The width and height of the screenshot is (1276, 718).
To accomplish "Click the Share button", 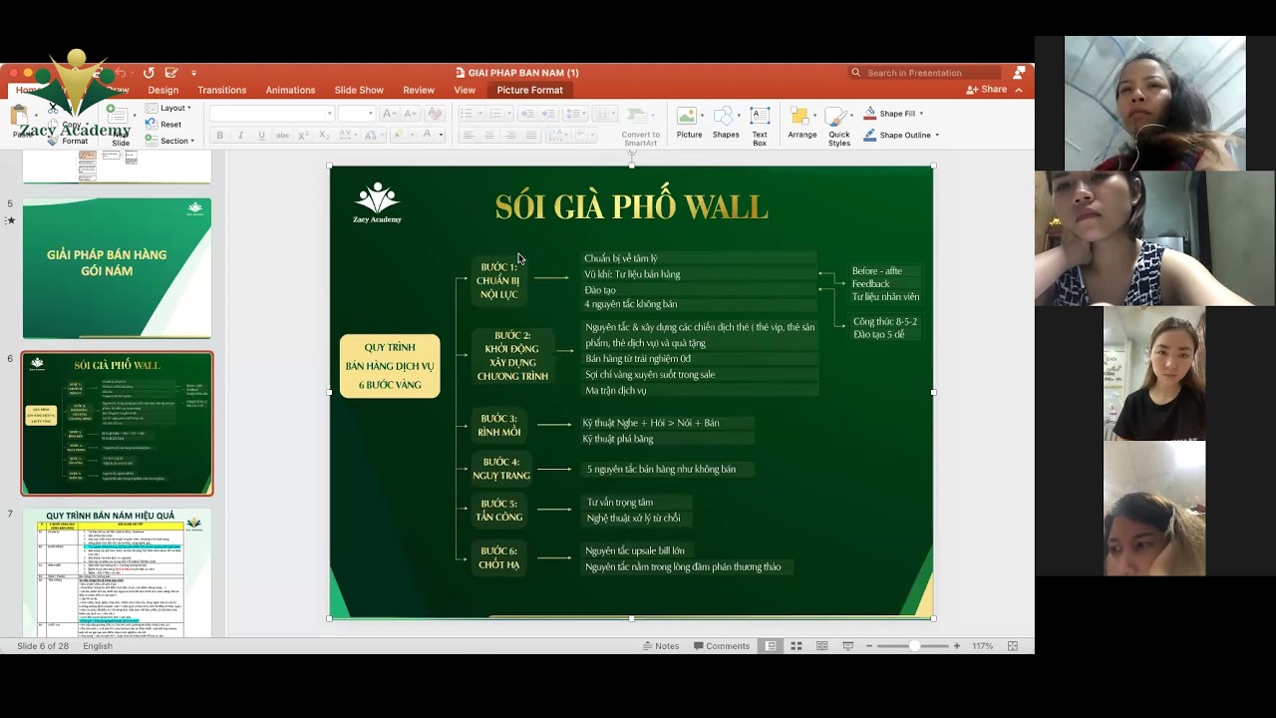I will point(987,90).
